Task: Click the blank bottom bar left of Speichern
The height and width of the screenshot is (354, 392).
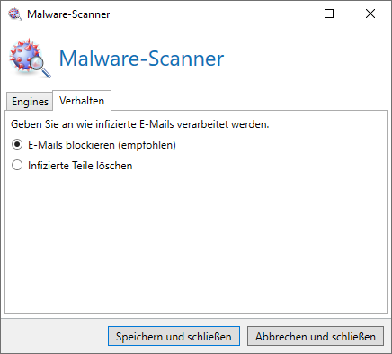Action: [55, 336]
